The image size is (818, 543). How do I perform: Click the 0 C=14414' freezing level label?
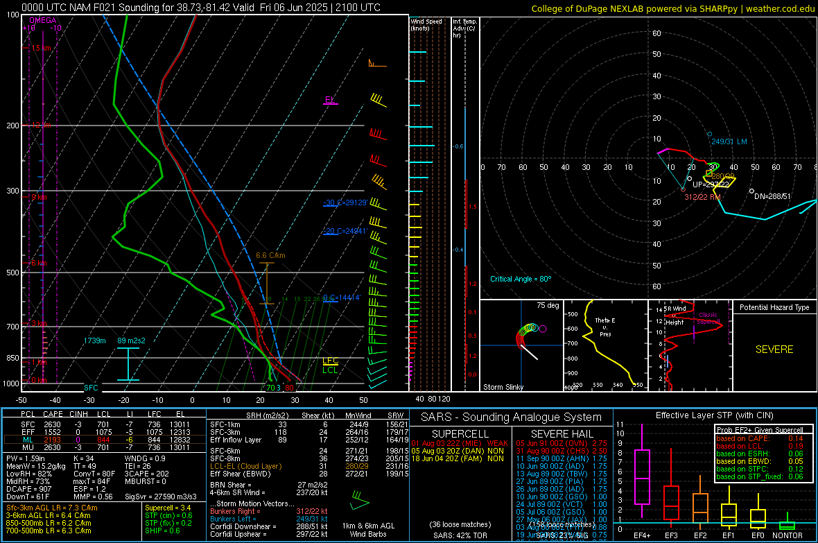342,298
